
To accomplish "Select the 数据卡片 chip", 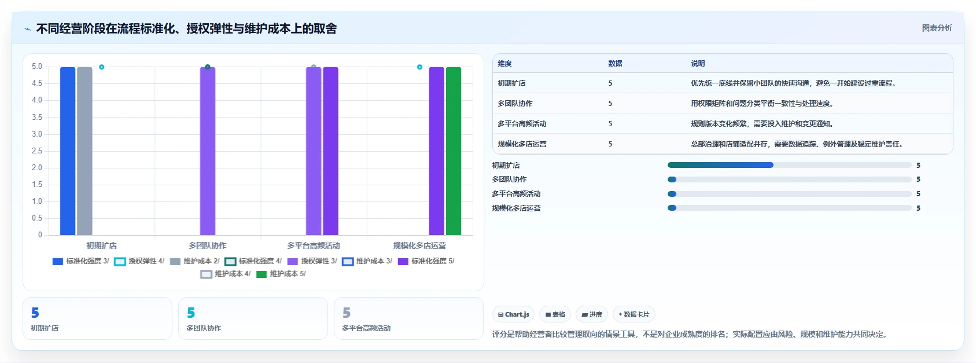I will pos(634,314).
